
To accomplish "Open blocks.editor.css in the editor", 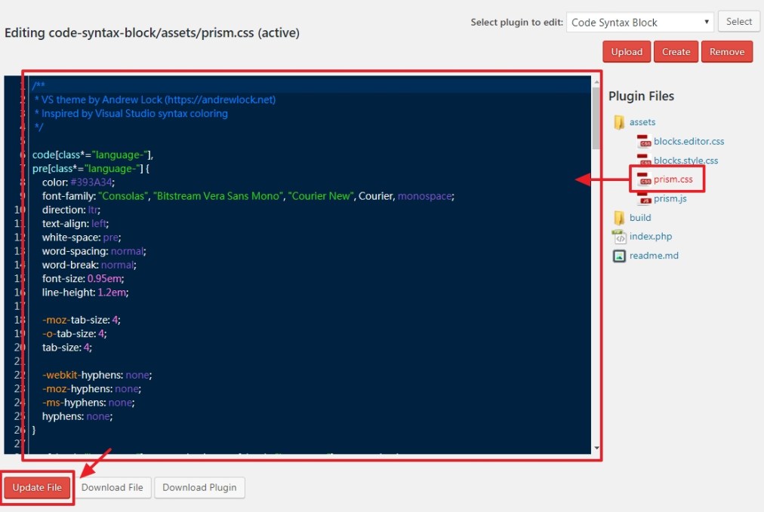I will 689,141.
